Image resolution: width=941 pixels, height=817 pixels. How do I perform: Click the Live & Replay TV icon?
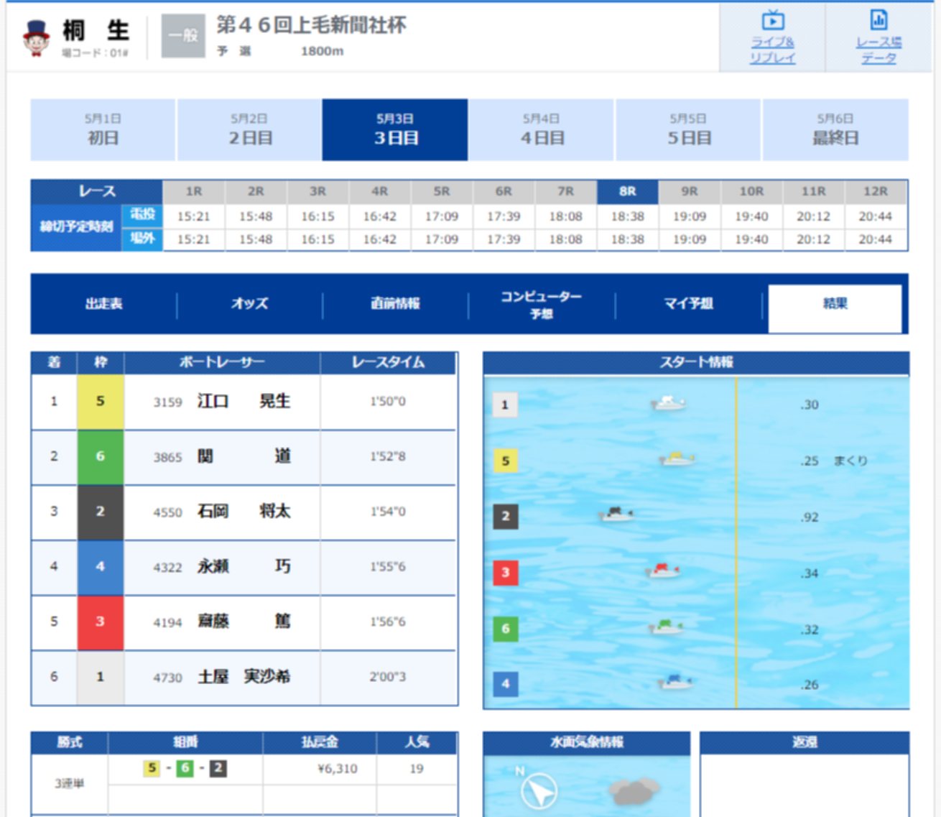pyautogui.click(x=773, y=20)
